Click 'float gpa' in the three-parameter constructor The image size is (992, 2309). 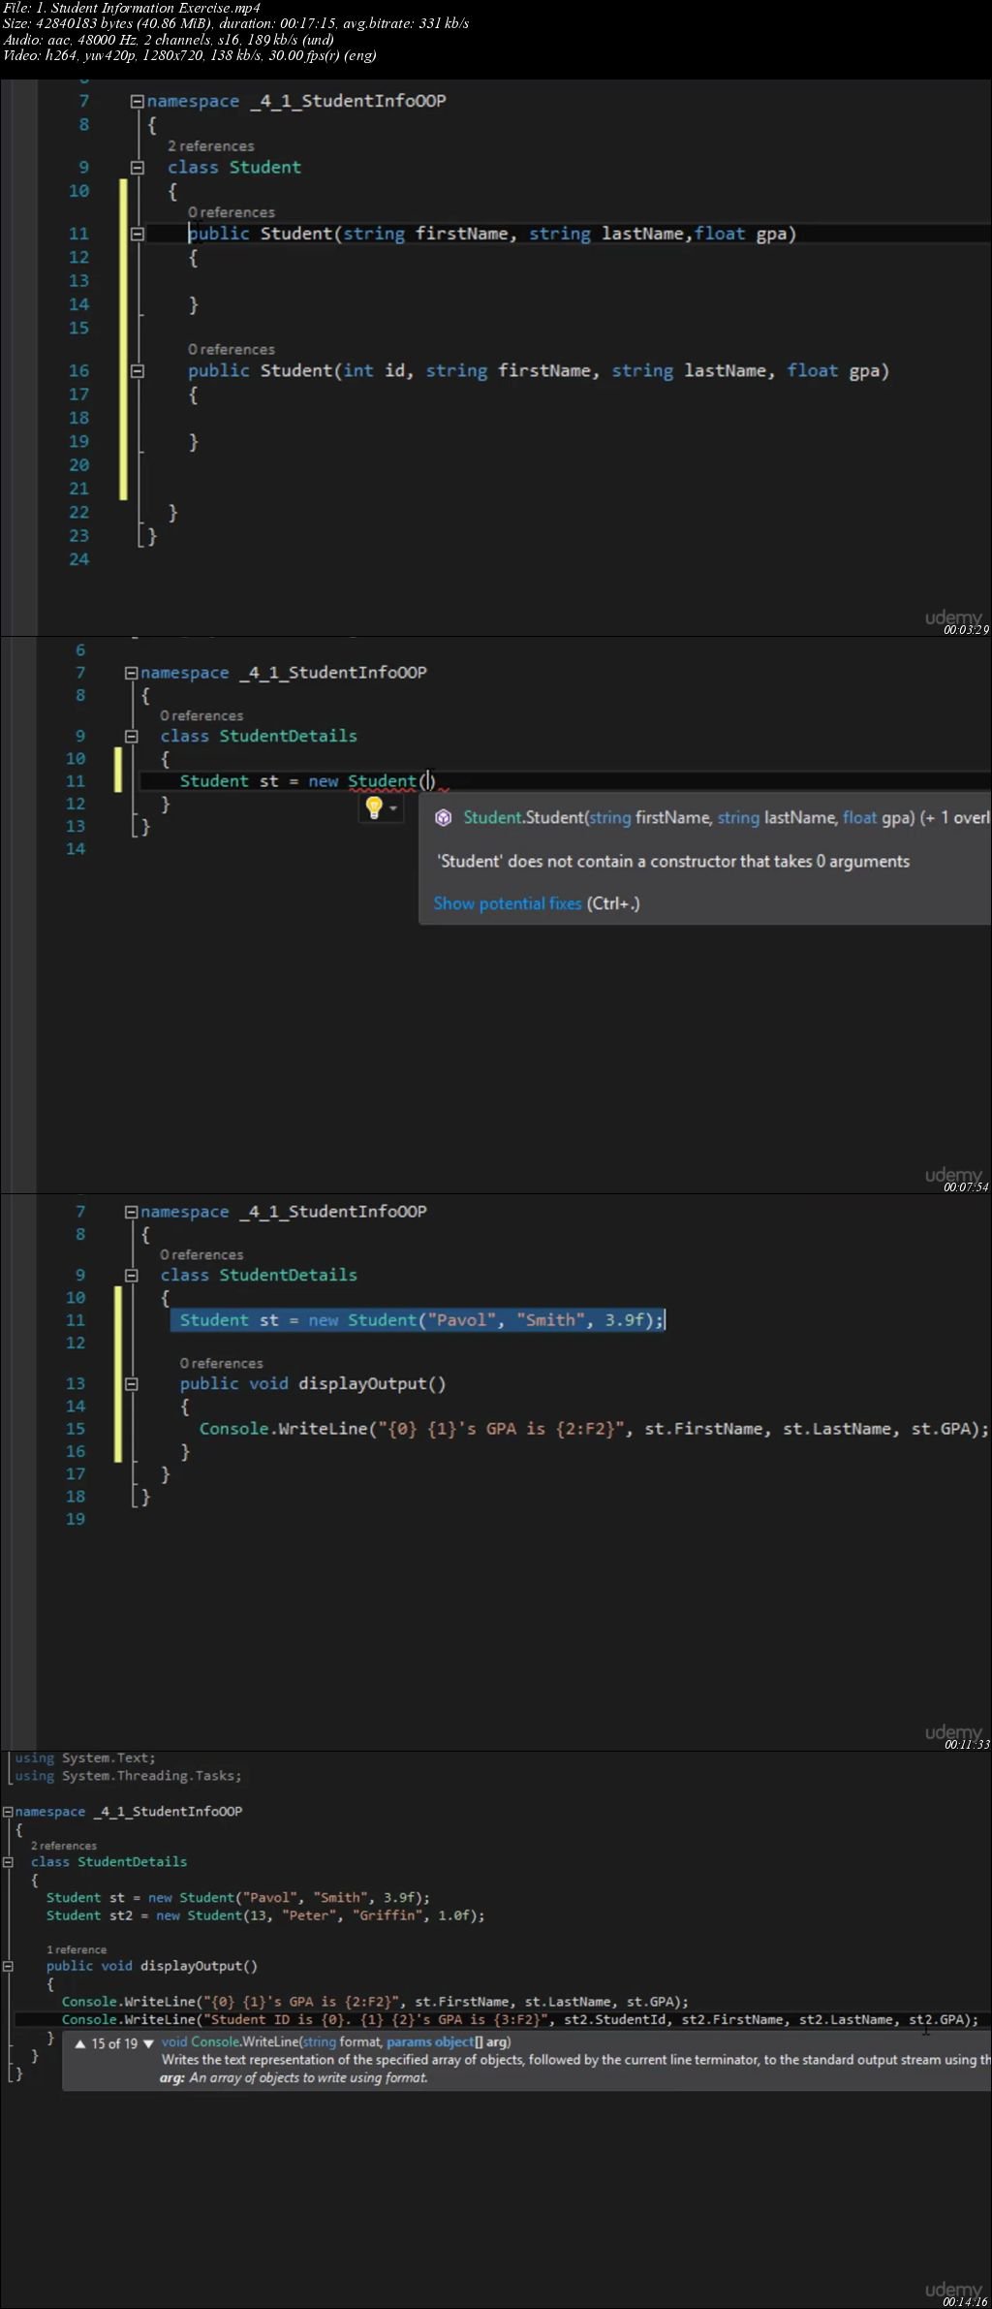tap(740, 234)
